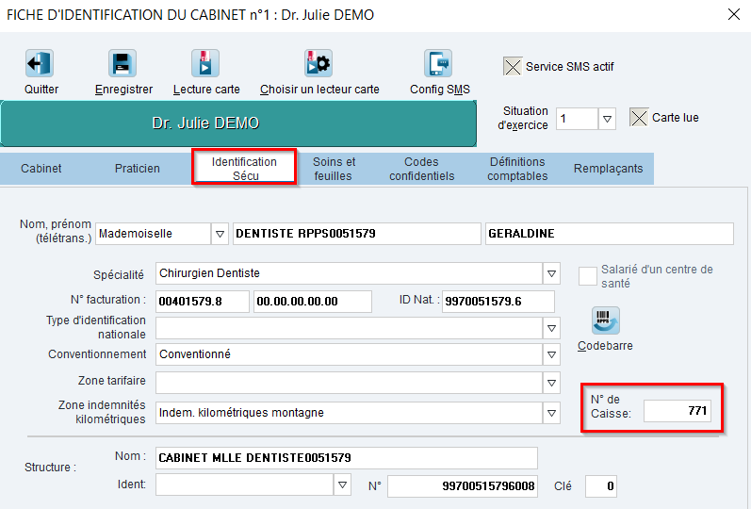Open Choisir un lecteur carte icon
Image resolution: width=751 pixels, height=509 pixels.
point(318,63)
